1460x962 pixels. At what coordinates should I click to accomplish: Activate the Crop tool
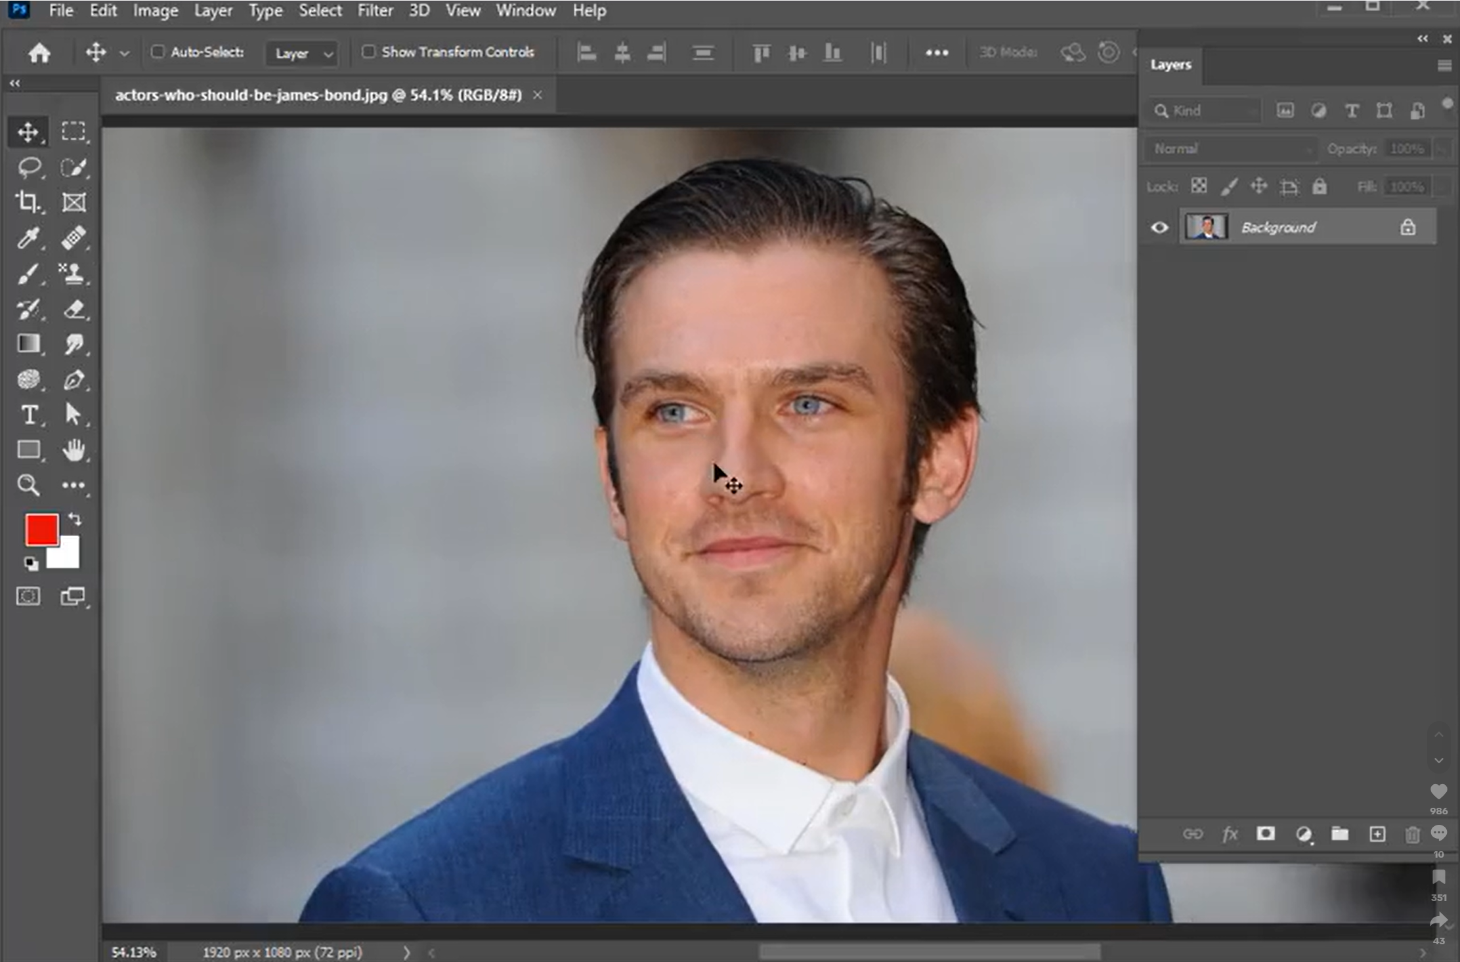coord(29,202)
